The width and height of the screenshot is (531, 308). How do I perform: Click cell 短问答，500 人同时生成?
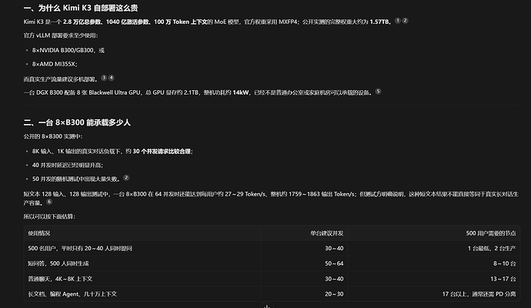click(x=58, y=263)
